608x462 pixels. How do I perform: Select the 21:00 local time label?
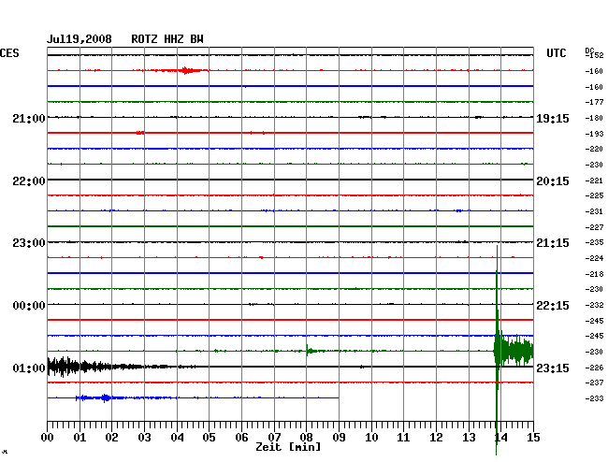pyautogui.click(x=29, y=118)
